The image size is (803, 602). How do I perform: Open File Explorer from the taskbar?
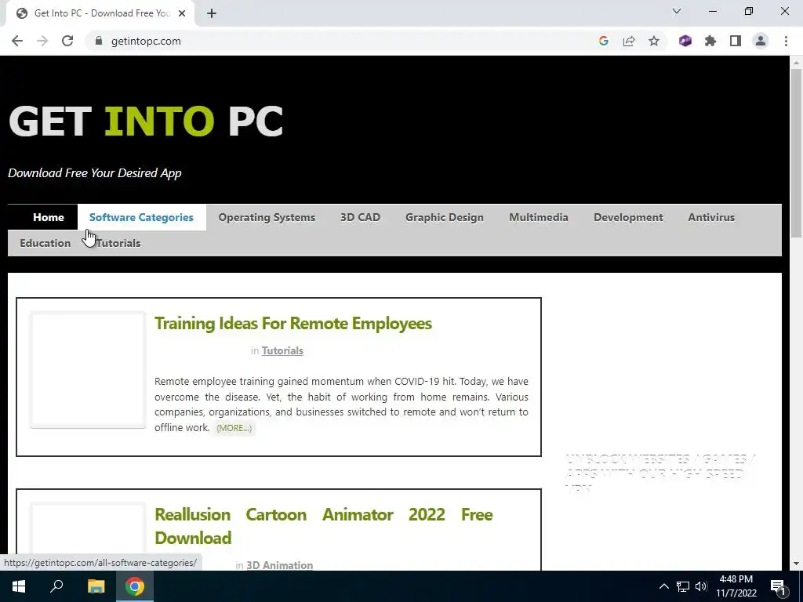[96, 586]
